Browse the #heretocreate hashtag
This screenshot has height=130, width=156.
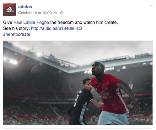coord(17,34)
